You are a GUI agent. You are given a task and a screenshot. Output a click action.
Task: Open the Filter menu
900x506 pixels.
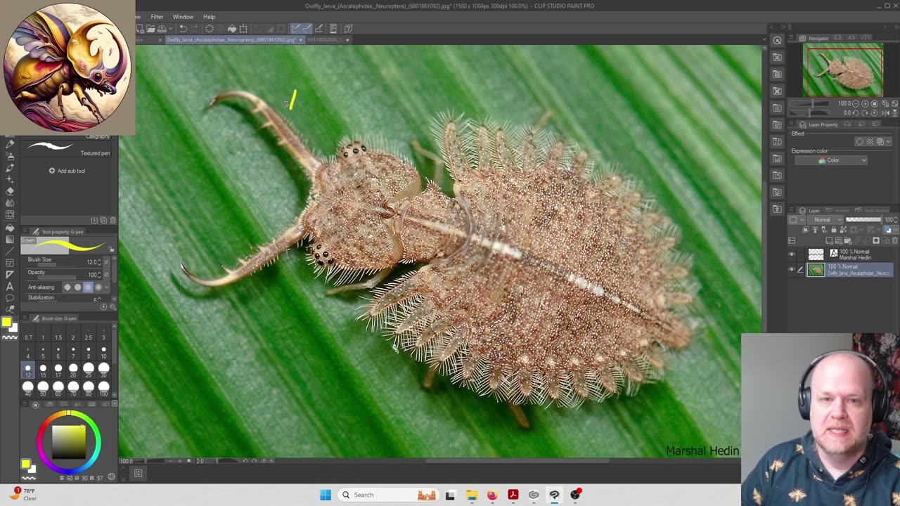[x=157, y=17]
